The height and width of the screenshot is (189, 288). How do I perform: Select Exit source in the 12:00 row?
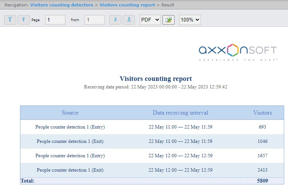click(70, 170)
